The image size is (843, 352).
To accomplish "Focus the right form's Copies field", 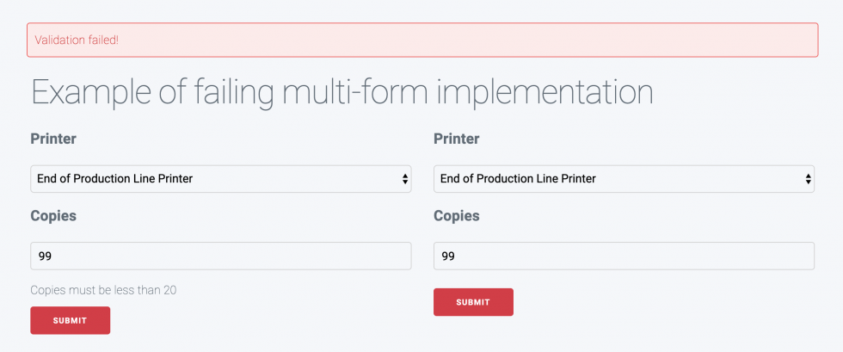I will coord(624,256).
